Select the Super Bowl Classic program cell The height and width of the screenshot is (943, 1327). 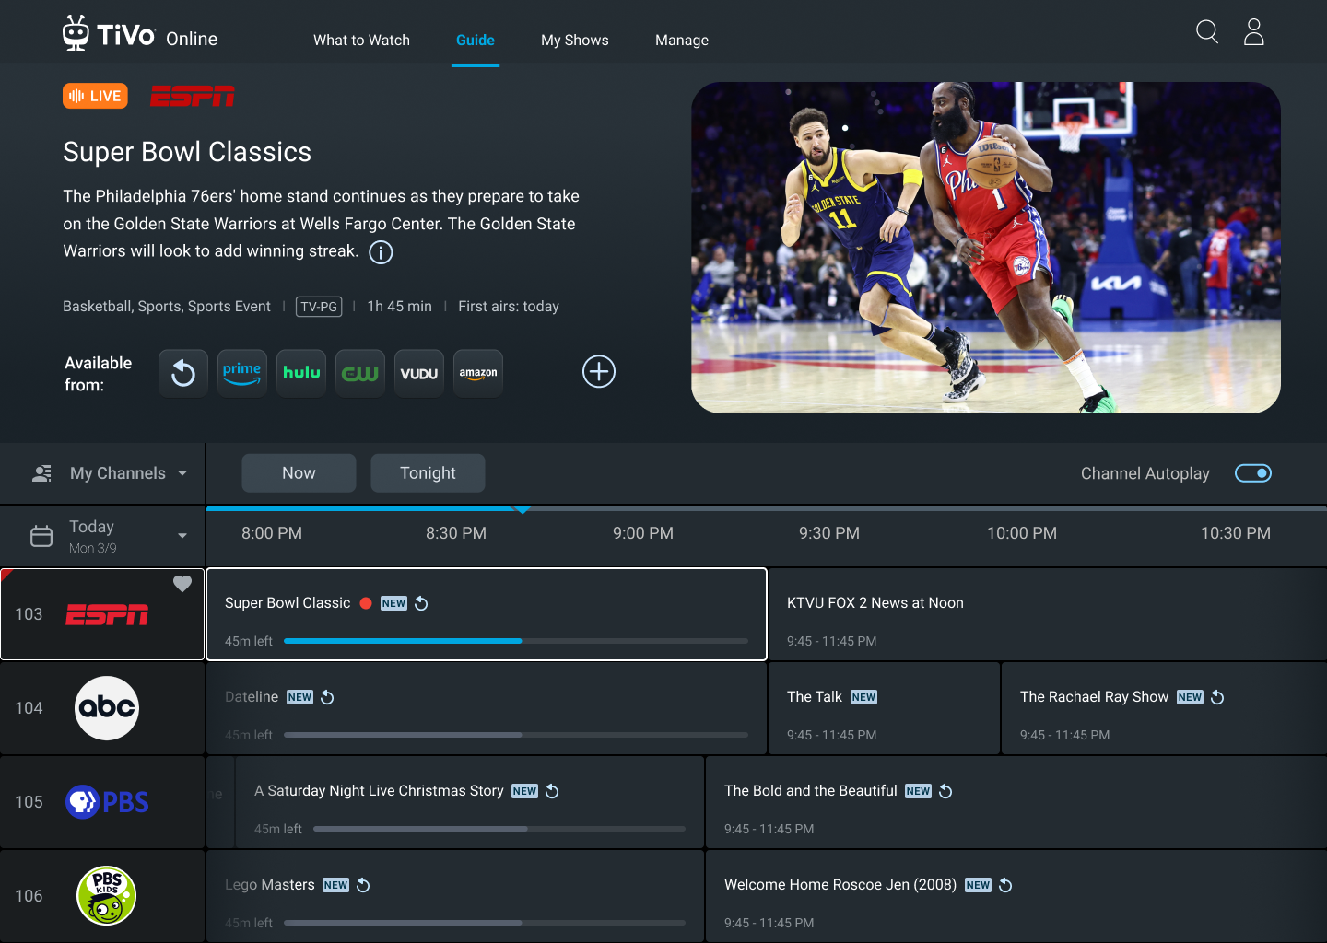(x=487, y=614)
